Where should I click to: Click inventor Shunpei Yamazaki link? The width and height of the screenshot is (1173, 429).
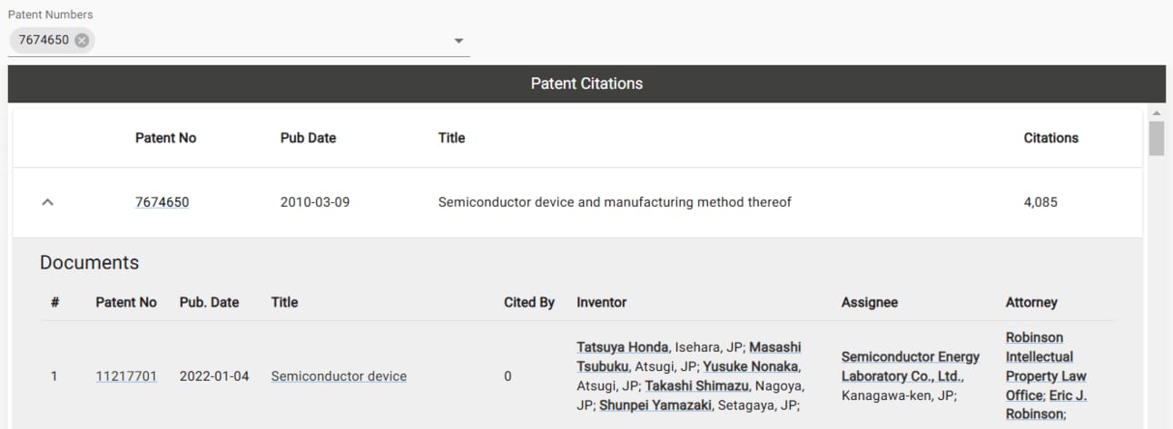(655, 405)
